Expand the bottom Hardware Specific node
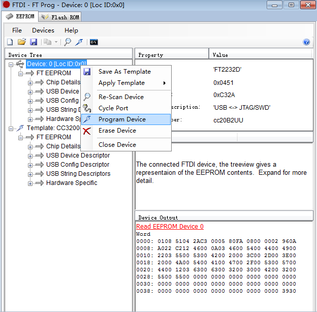The image size is (317, 312). click(x=30, y=183)
